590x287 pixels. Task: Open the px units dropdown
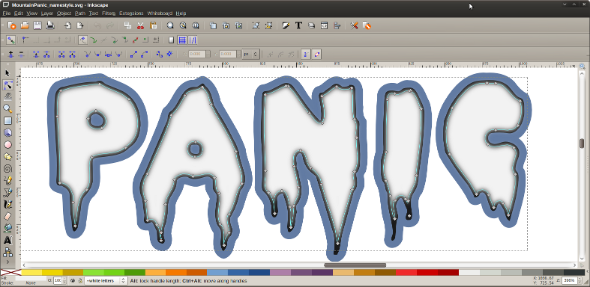pos(250,55)
